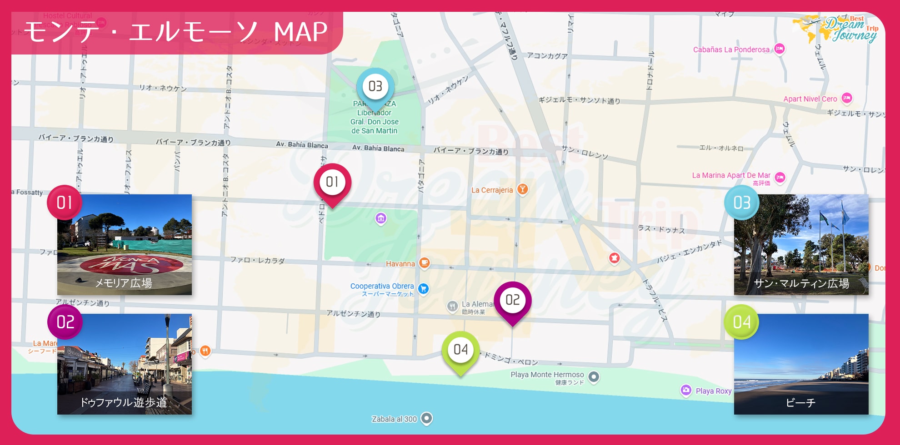Click the La Alemana restaurant label

477,304
